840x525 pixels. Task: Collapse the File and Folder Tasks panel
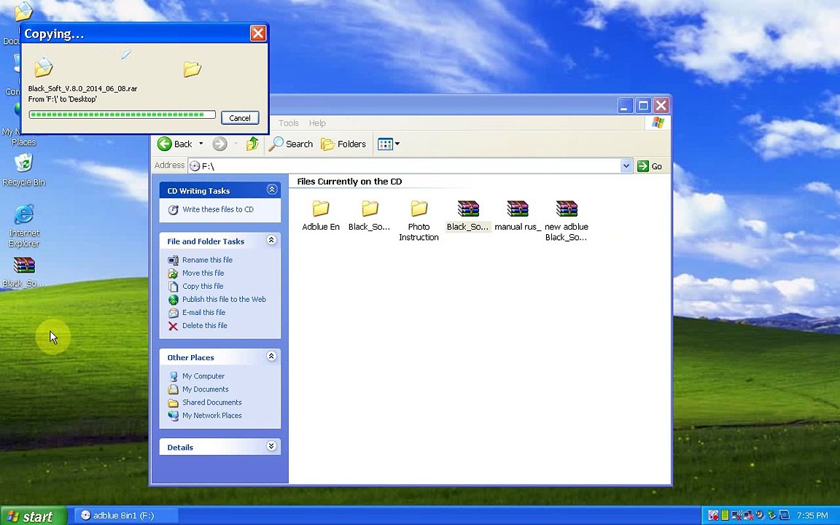271,240
